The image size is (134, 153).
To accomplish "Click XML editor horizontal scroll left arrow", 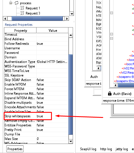I will pos(116,85).
